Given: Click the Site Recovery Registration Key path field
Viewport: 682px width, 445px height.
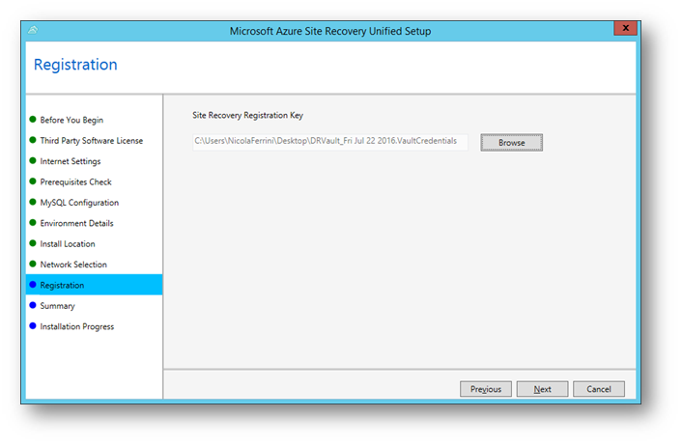Looking at the screenshot, I should tap(330, 142).
